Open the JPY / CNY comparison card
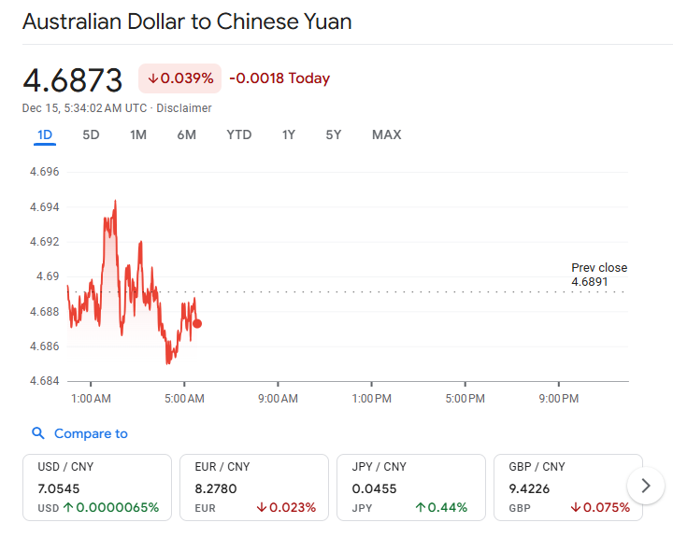Viewport: 673px width, 537px height. [x=411, y=488]
